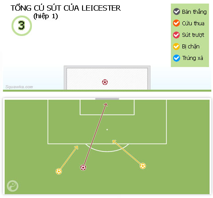
Task: Click the circled shot count number 3
Action: (x=22, y=26)
